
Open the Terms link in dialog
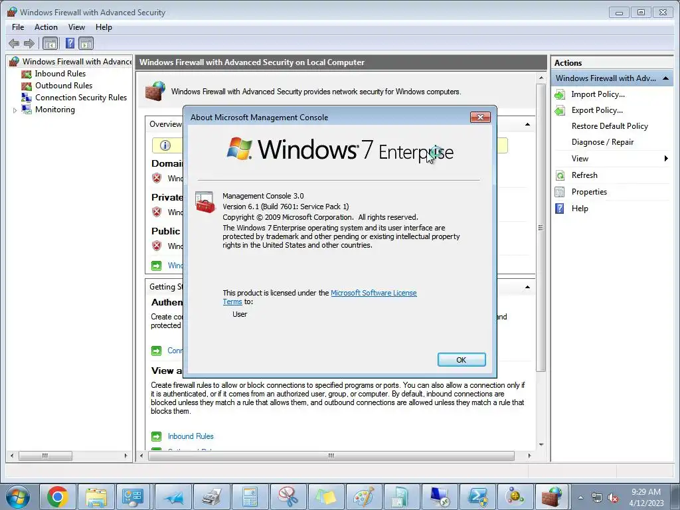coord(232,301)
